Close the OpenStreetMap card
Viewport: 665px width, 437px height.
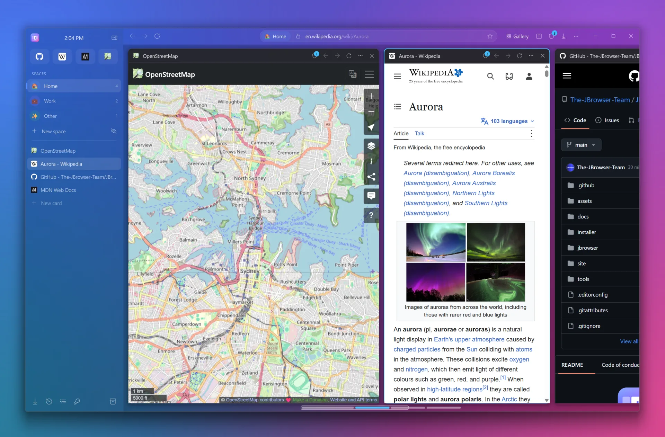click(372, 56)
